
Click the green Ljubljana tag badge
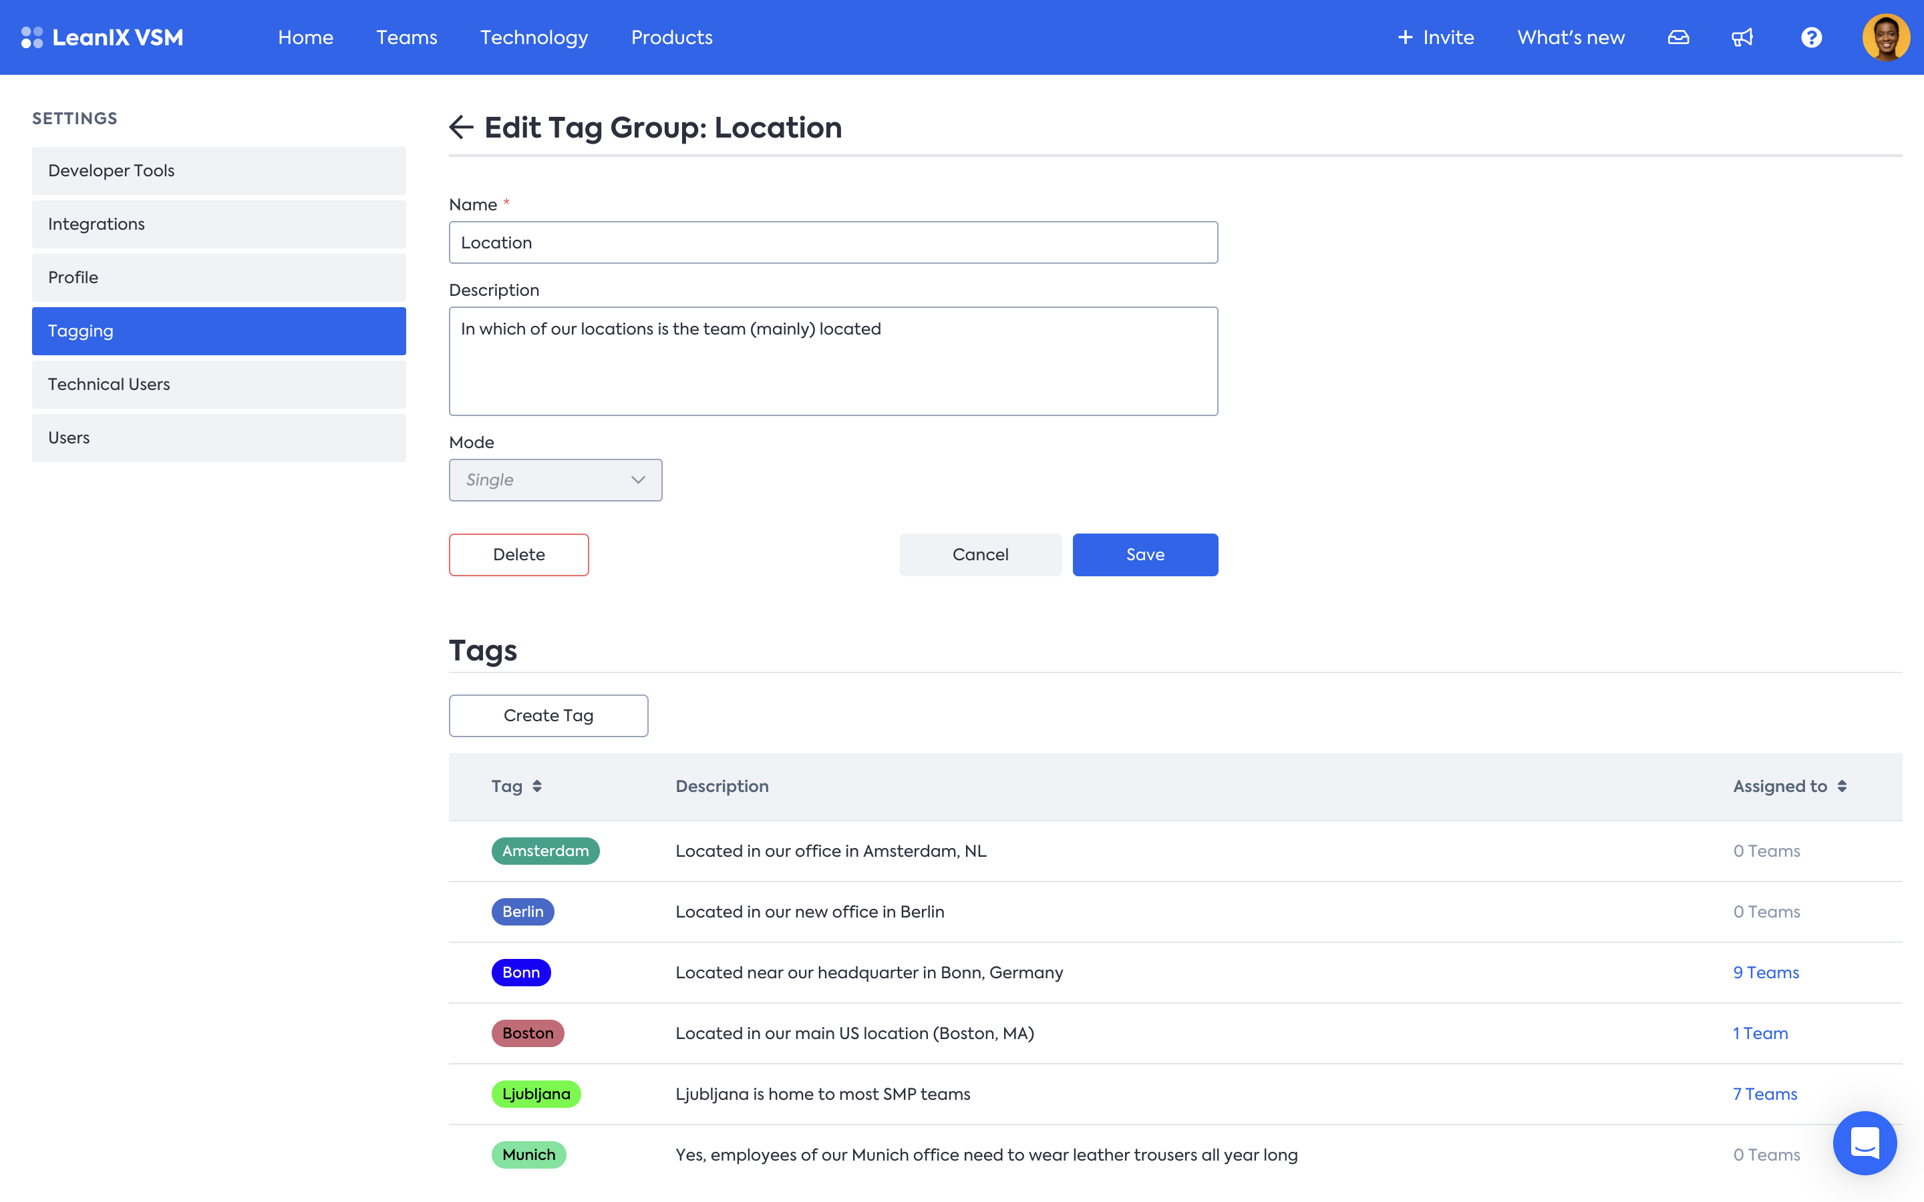click(536, 1094)
